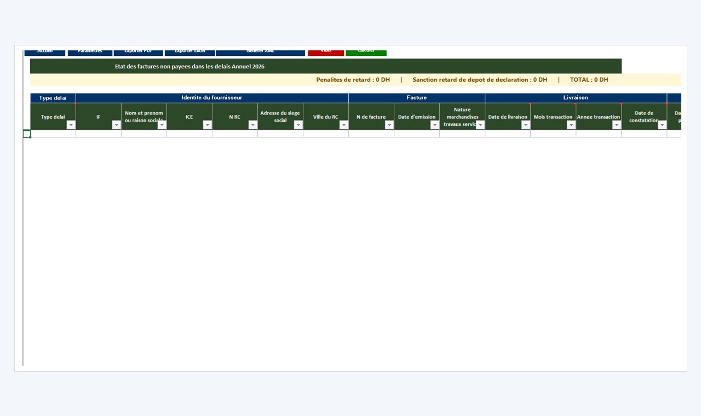The height and width of the screenshot is (416, 701).
Task: Click the Exporter PDF button
Action: coord(139,52)
